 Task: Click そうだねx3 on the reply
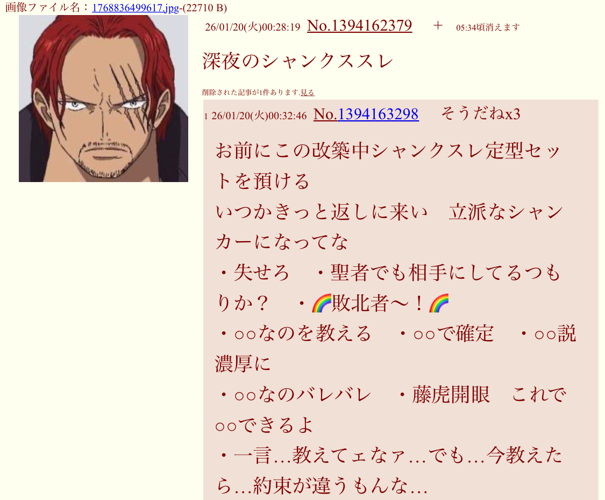481,114
